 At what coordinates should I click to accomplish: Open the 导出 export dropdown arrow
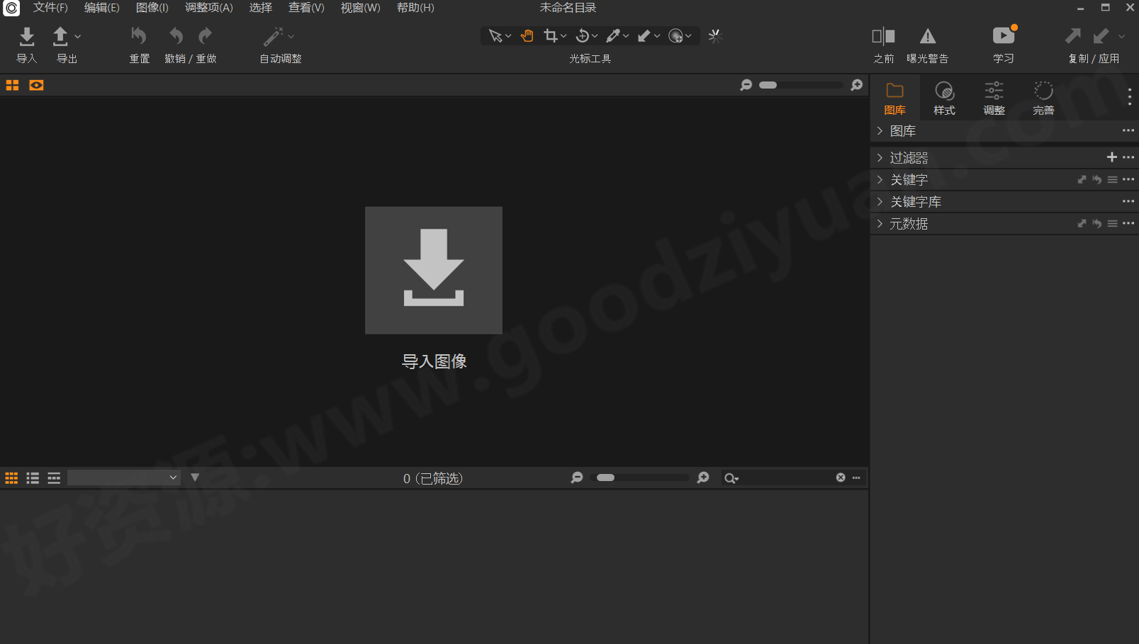[77, 35]
